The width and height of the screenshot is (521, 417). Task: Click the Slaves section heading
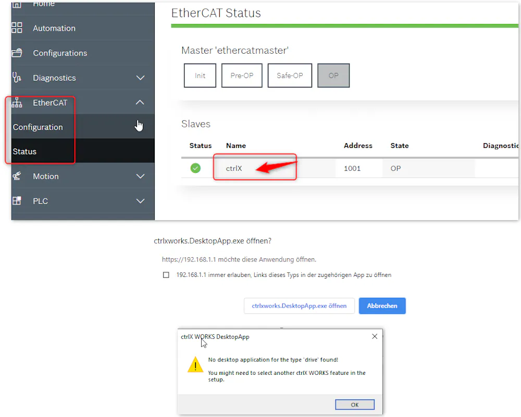click(x=196, y=124)
